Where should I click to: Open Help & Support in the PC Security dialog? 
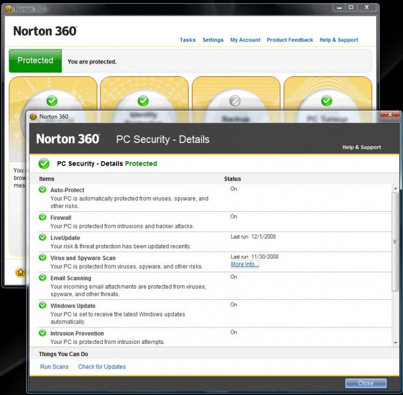(362, 147)
